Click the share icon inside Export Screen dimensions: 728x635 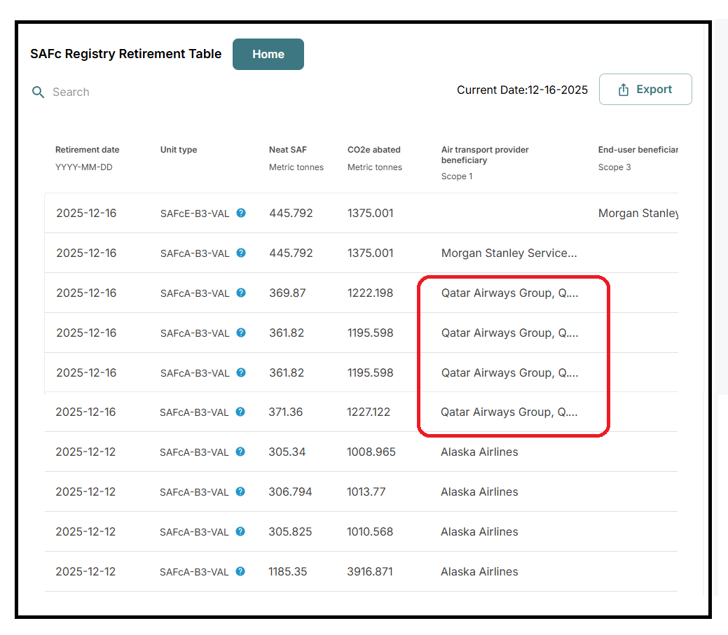pos(623,90)
